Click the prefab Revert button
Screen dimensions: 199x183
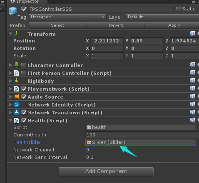pos(116,25)
